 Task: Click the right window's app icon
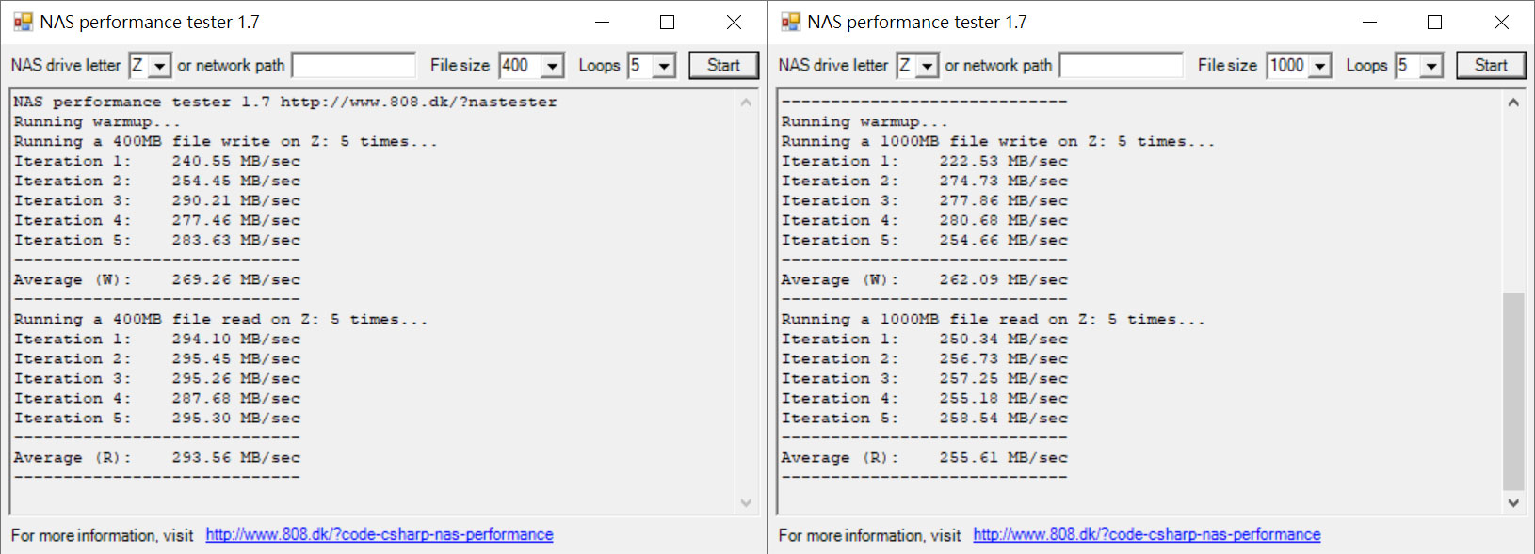pos(790,22)
